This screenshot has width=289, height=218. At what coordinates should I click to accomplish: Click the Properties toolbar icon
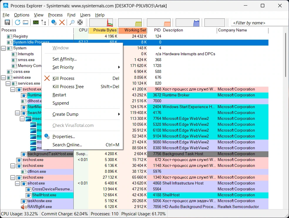54,22
